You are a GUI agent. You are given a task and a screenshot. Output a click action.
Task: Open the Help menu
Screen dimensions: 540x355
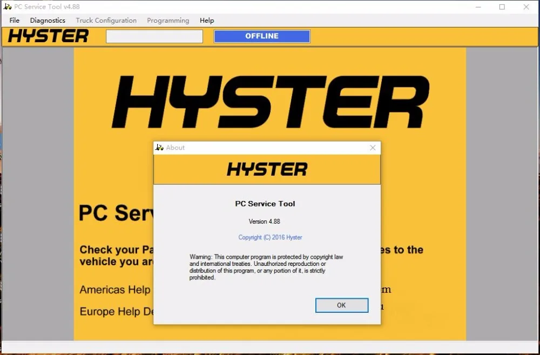[x=207, y=21]
